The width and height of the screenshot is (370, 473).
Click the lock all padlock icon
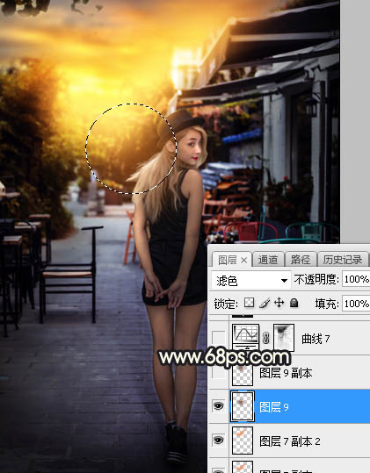(x=294, y=303)
